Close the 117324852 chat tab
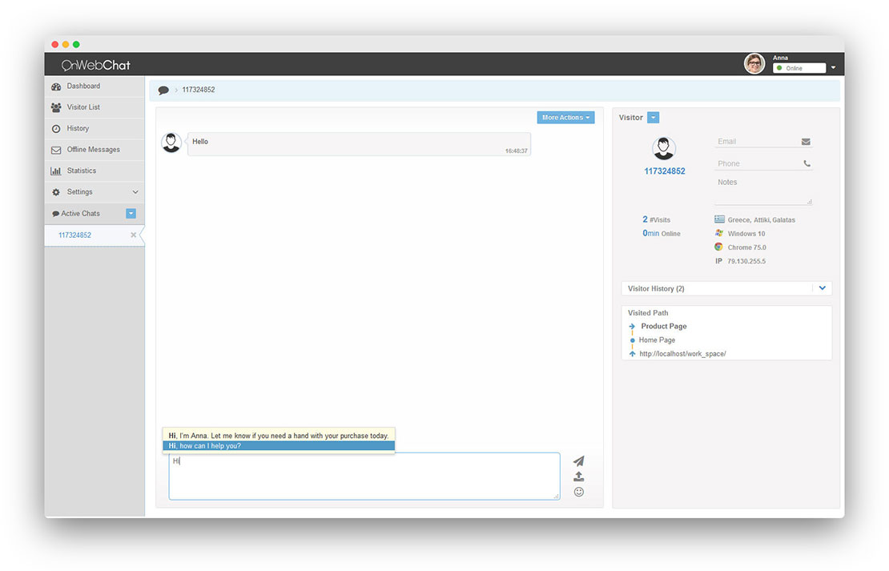Image resolution: width=889 pixels, height=571 pixels. (x=133, y=235)
